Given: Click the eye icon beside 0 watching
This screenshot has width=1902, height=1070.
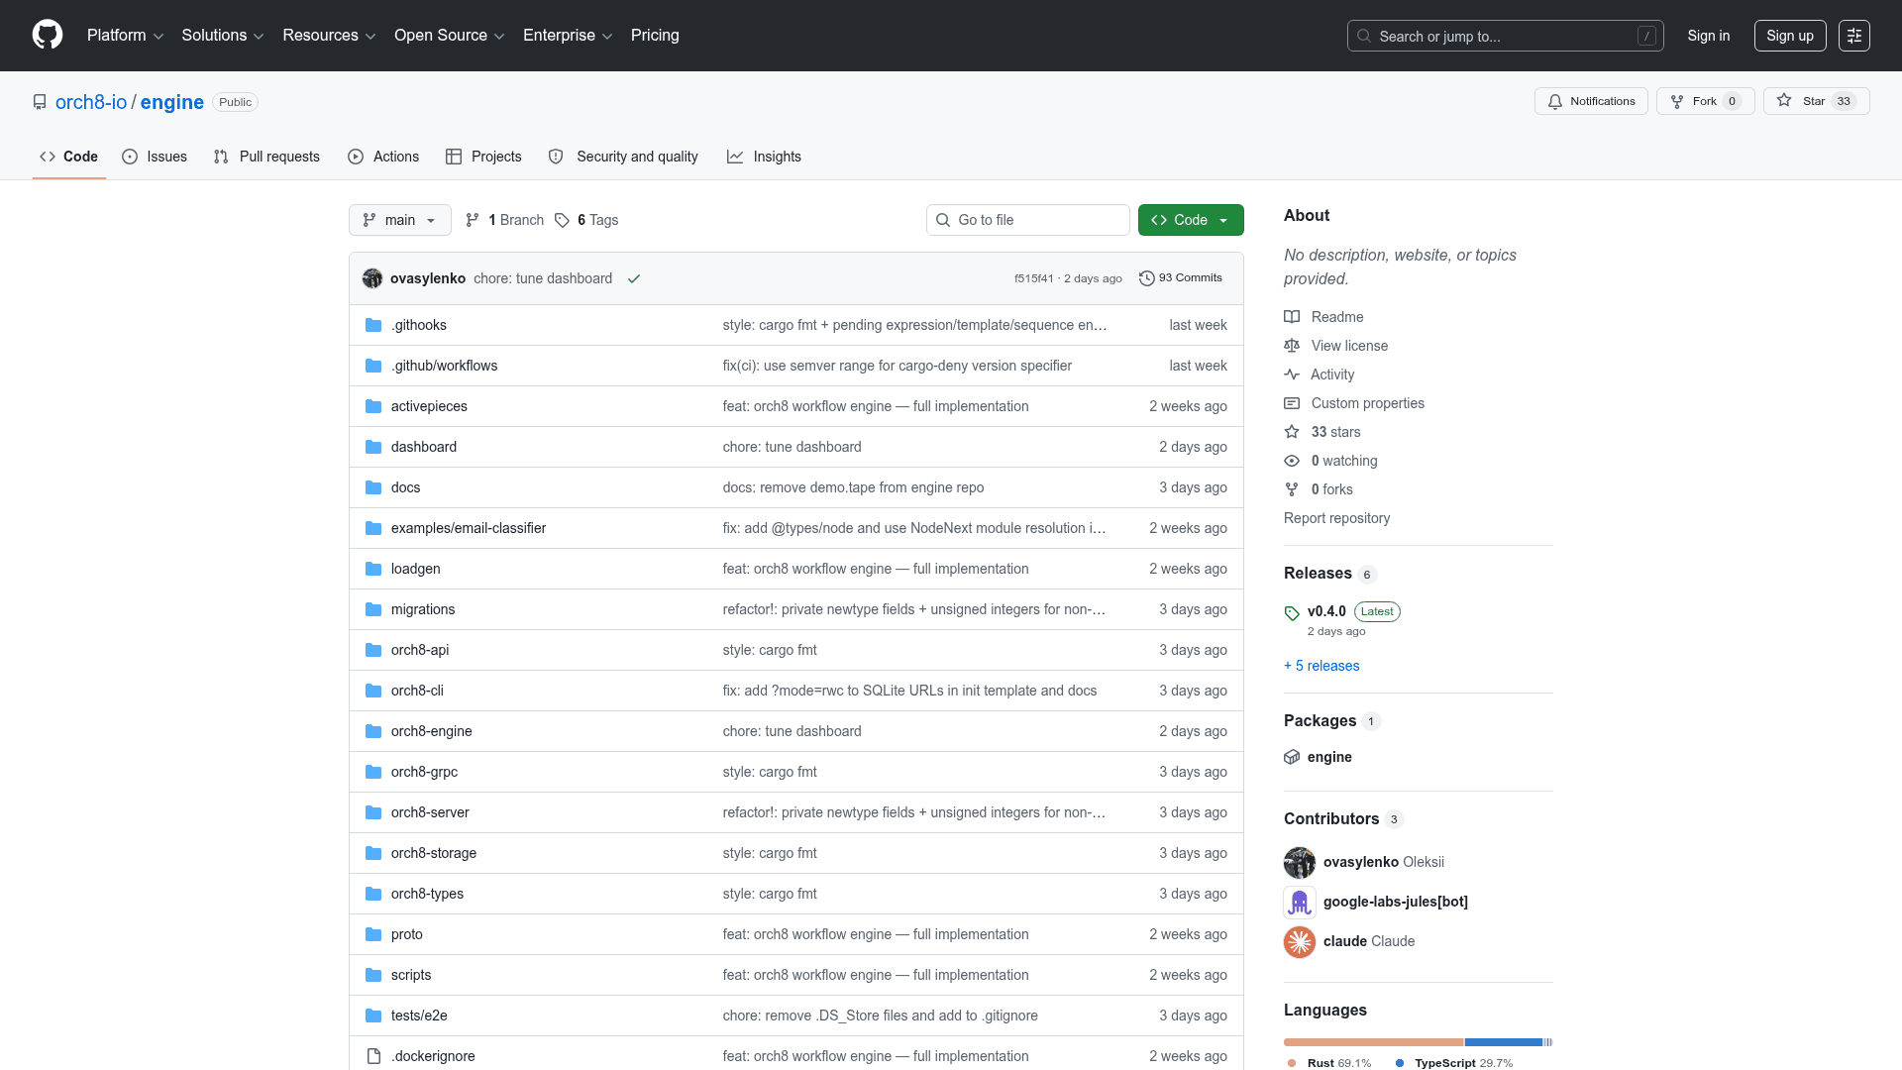Looking at the screenshot, I should pyautogui.click(x=1292, y=461).
